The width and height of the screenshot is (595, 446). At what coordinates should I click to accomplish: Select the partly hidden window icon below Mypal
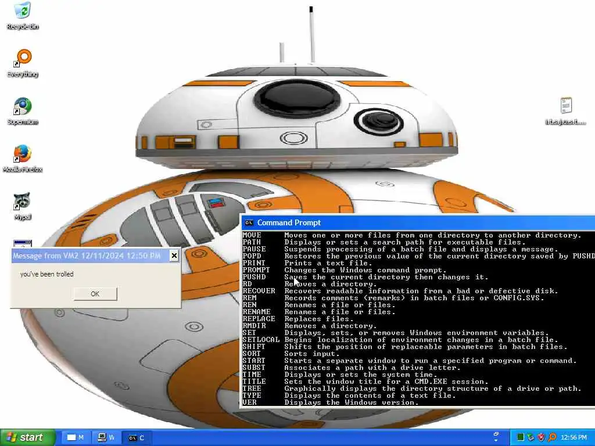23,243
